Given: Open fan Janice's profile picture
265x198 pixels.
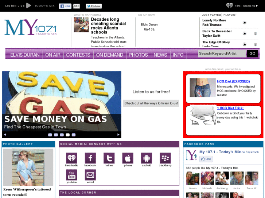Looking at the screenshot, I should [x=237, y=178].
